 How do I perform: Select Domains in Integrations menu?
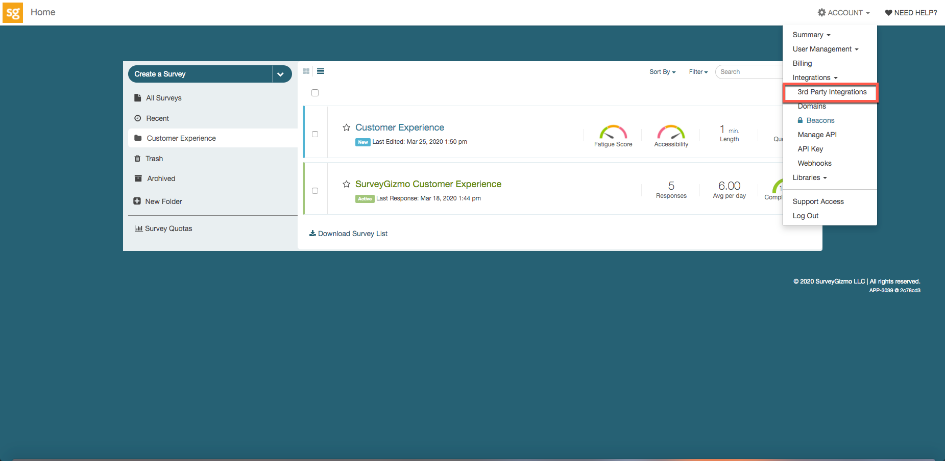click(812, 106)
